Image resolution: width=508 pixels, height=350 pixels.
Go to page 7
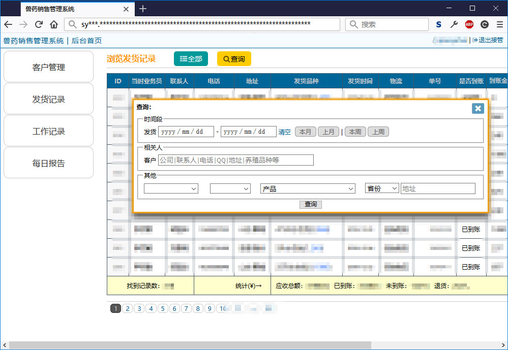pos(186,308)
